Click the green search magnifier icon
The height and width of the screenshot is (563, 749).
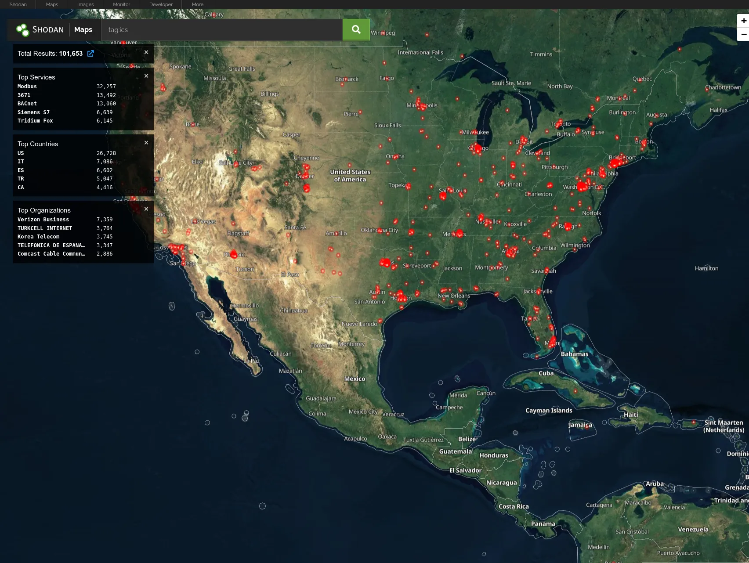(356, 29)
